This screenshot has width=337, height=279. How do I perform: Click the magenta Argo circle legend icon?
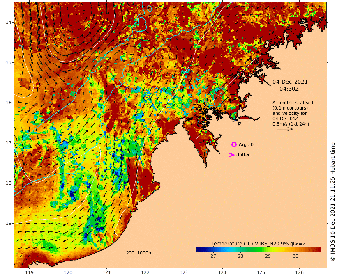234,144
